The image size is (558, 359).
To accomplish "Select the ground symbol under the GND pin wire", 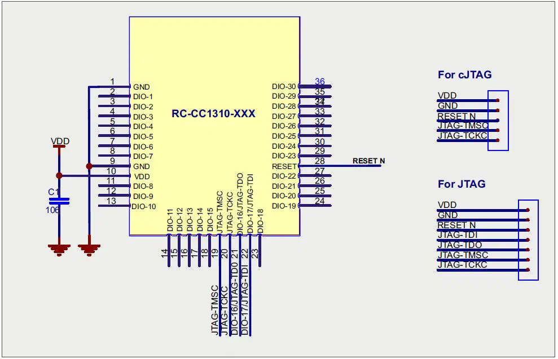I will click(x=89, y=250).
